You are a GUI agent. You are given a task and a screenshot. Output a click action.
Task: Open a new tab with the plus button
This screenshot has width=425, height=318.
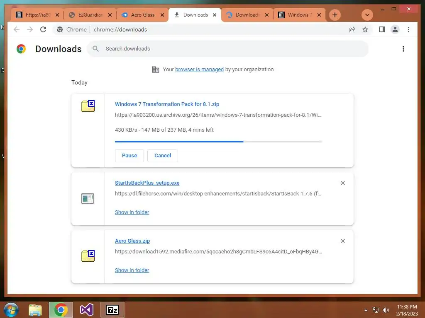[335, 15]
